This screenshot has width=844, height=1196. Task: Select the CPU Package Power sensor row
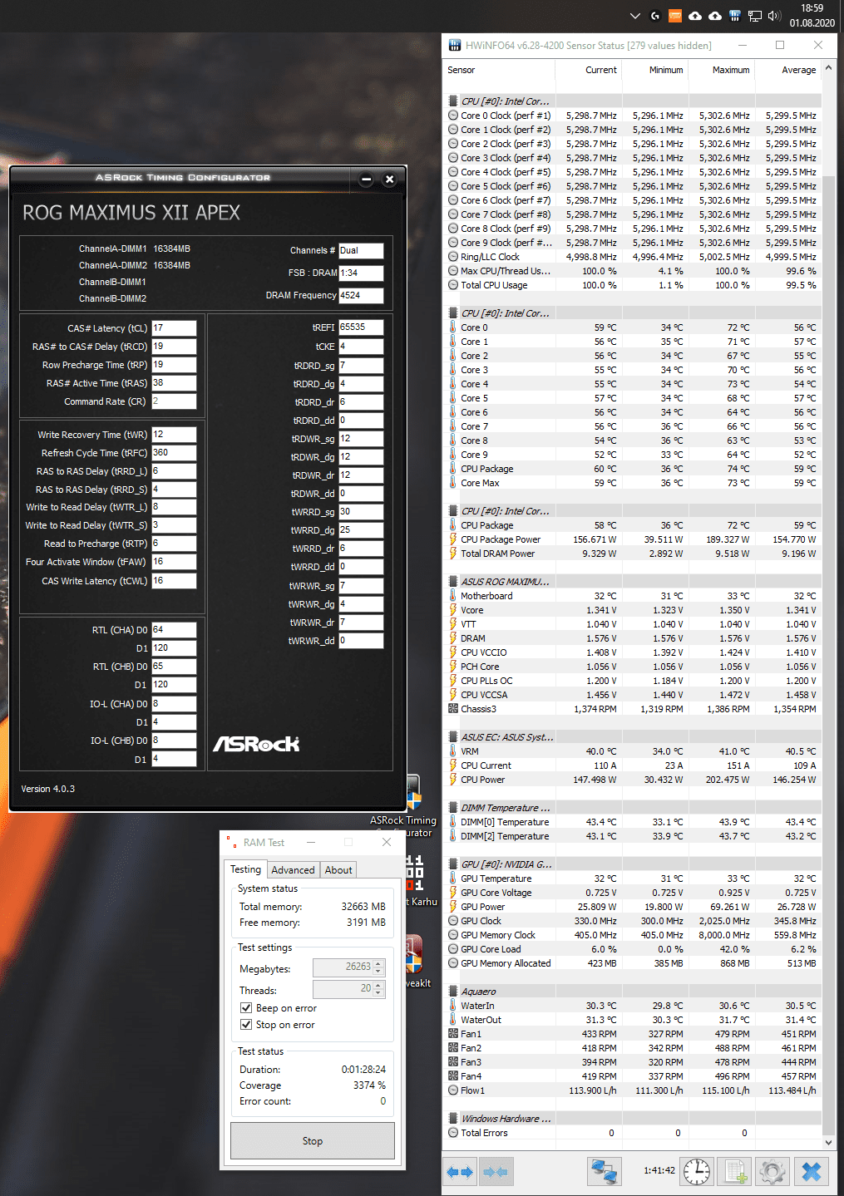click(x=634, y=539)
